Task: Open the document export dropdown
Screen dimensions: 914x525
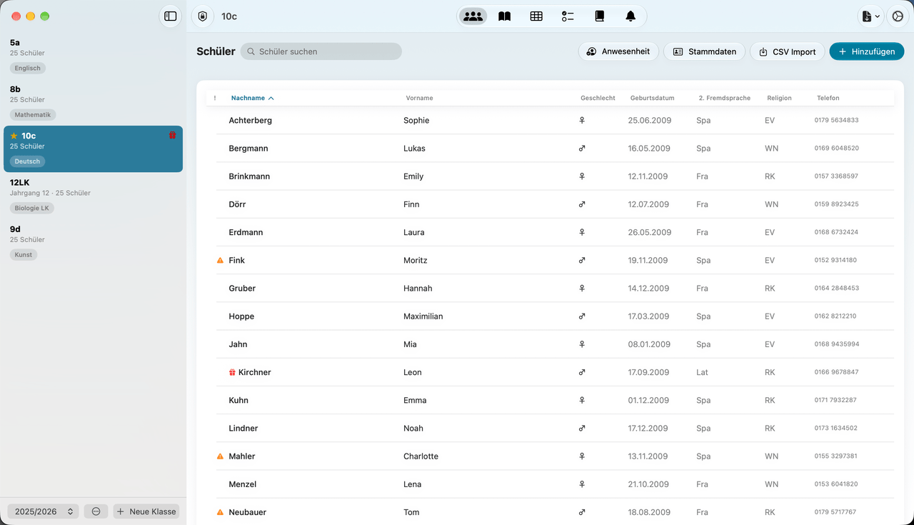Action: coord(870,16)
